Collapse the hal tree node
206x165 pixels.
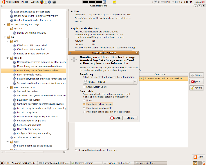pyautogui.click(x=5, y=37)
